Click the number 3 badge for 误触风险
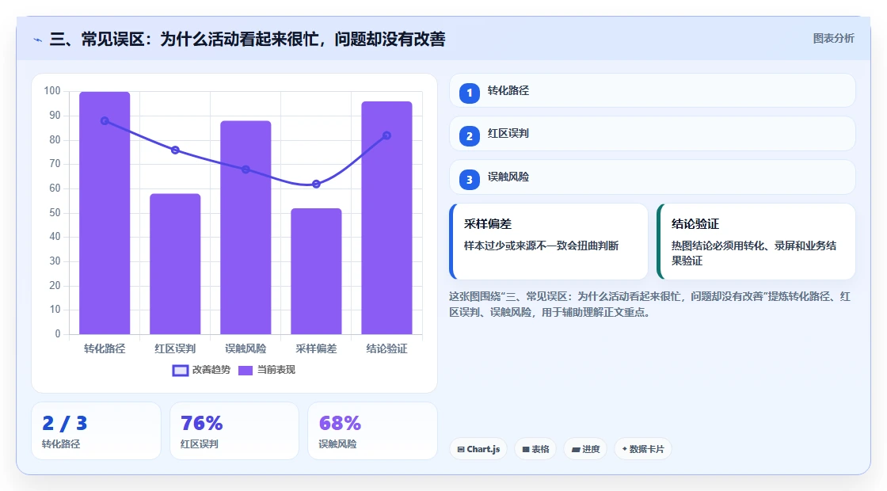Screen dimensions: 887x491 click(x=469, y=180)
